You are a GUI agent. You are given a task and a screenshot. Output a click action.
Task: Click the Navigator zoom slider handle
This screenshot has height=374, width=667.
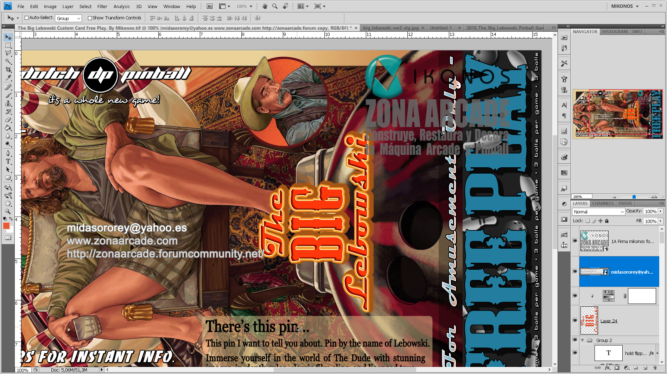point(634,197)
